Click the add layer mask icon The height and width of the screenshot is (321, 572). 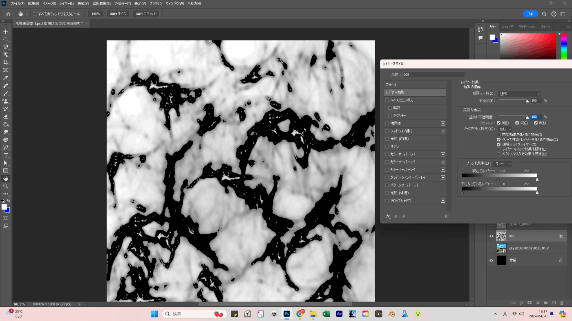tap(530, 303)
